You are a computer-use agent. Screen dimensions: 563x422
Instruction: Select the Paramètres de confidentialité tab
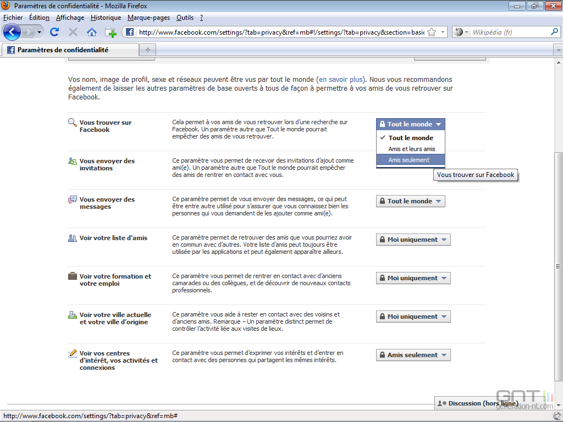point(70,50)
